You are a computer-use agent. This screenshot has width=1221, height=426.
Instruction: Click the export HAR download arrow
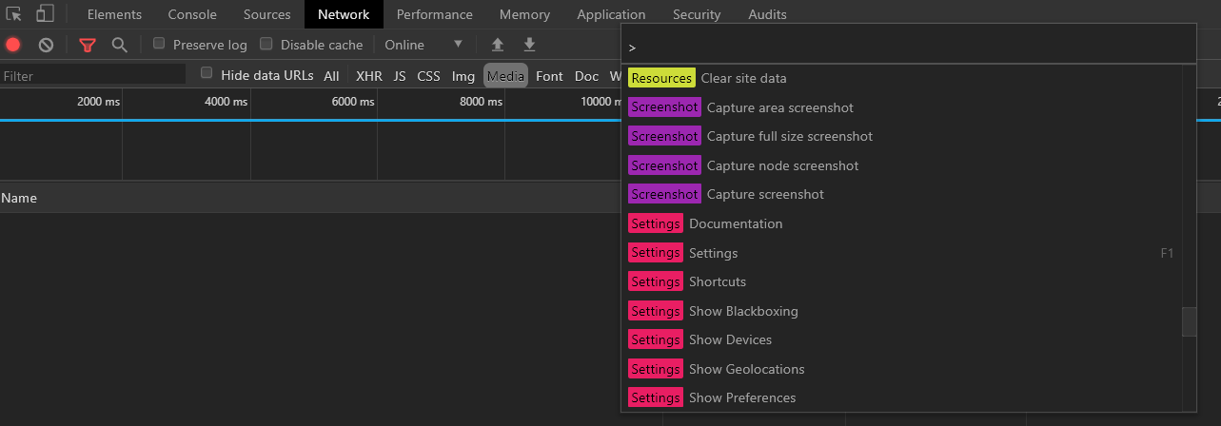[529, 45]
